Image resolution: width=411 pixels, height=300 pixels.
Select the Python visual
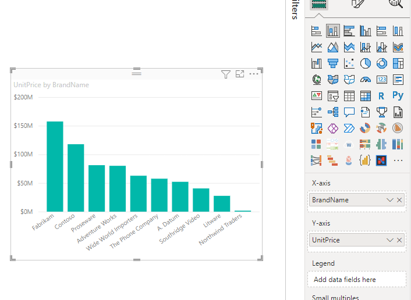click(x=398, y=96)
